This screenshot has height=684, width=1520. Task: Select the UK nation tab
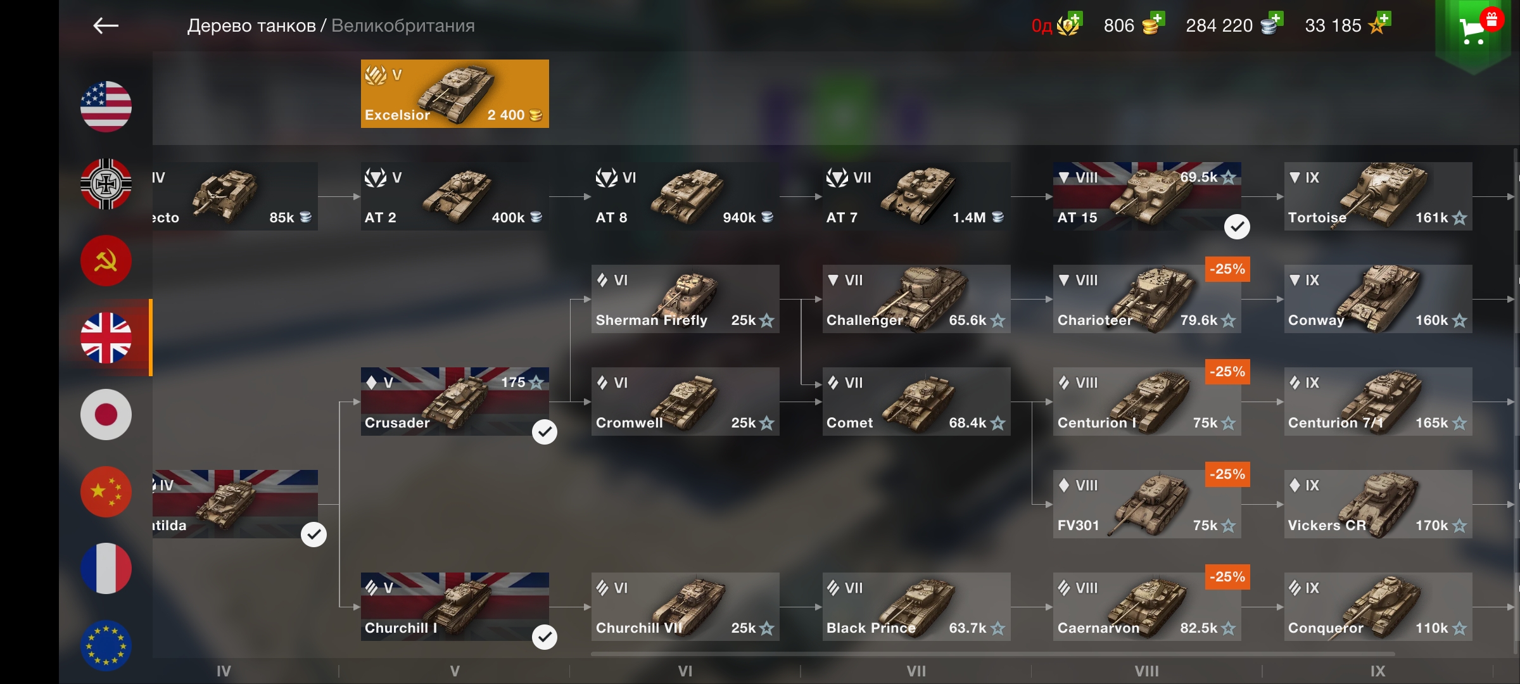click(106, 338)
